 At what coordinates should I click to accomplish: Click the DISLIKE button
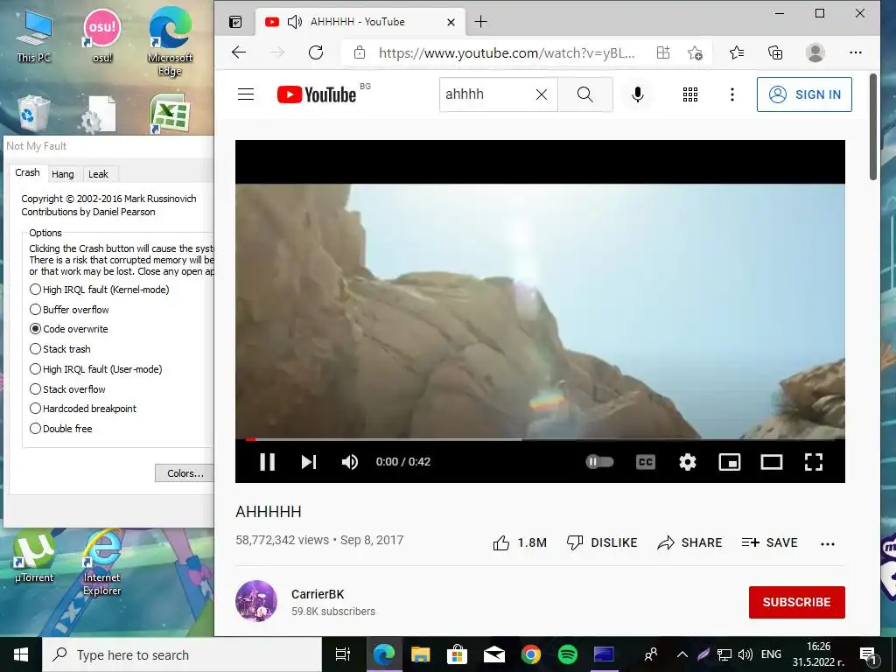[x=602, y=542]
